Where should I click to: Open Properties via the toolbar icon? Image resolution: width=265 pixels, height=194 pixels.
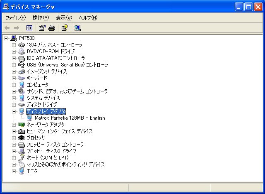(x=42, y=28)
